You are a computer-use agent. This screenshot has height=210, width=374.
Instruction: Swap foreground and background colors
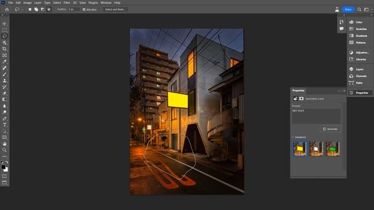tap(7, 162)
